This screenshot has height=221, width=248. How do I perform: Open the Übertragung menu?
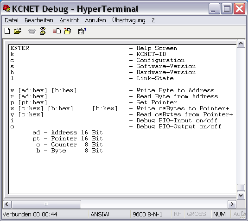(129, 20)
